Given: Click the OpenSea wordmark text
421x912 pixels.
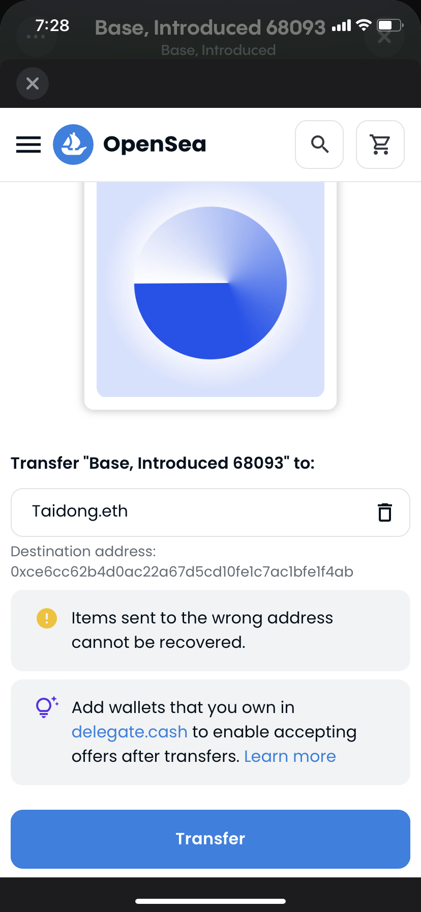Looking at the screenshot, I should coord(155,145).
